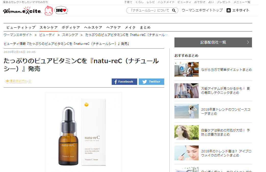Click the baby face mascot icon

[49, 11]
